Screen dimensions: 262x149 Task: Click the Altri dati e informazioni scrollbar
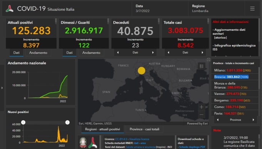[x=259, y=30]
